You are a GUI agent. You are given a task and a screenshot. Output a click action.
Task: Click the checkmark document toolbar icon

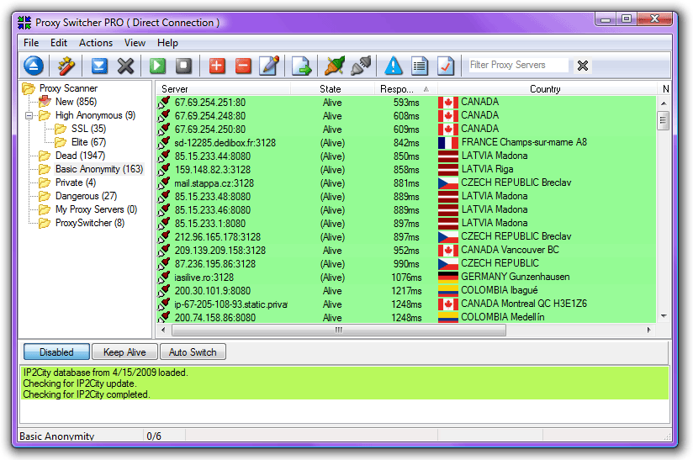point(446,66)
